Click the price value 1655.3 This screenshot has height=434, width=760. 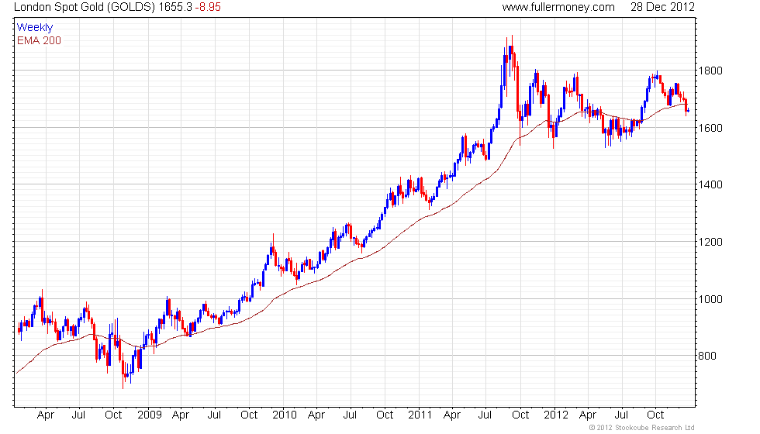pos(175,7)
